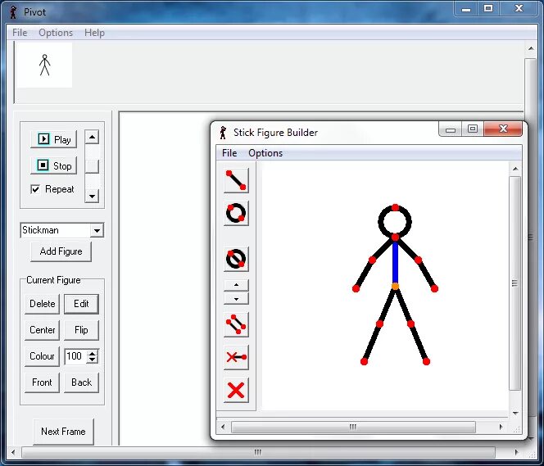Click the playback speed slider thumb
The height and width of the screenshot is (466, 544).
(92, 166)
